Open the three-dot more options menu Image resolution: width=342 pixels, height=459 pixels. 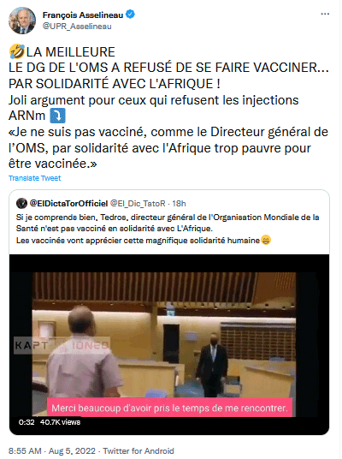[x=325, y=14]
